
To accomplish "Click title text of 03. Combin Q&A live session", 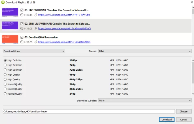I will (41, 37).
